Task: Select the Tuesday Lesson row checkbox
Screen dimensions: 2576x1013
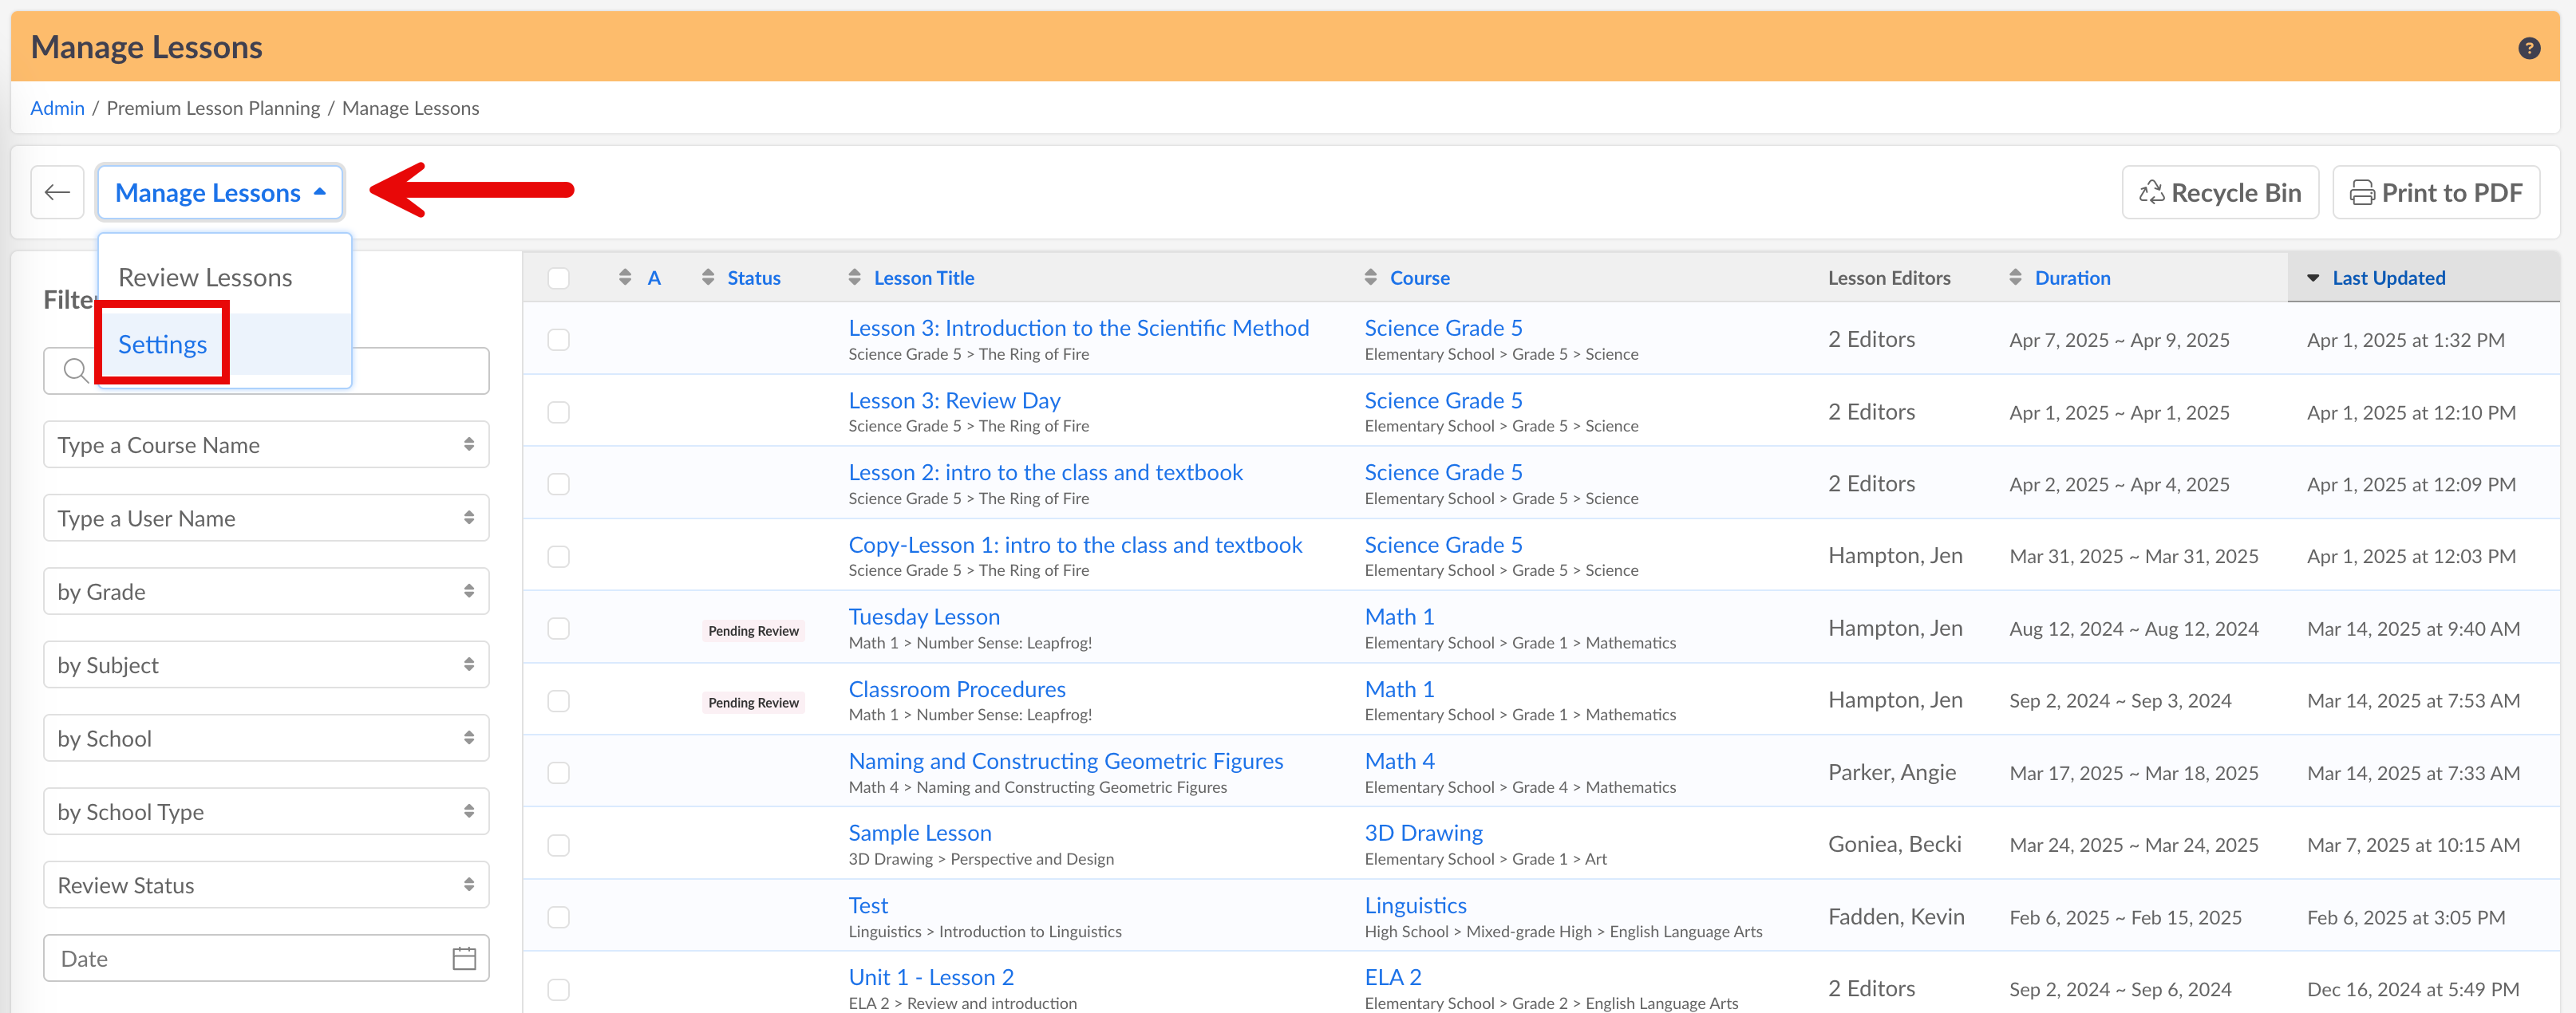Action: click(558, 628)
